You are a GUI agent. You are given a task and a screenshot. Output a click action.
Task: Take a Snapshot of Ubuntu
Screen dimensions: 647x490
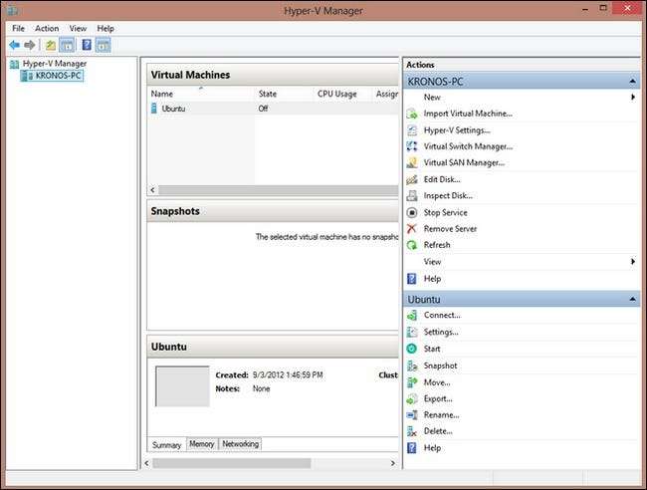pyautogui.click(x=440, y=366)
